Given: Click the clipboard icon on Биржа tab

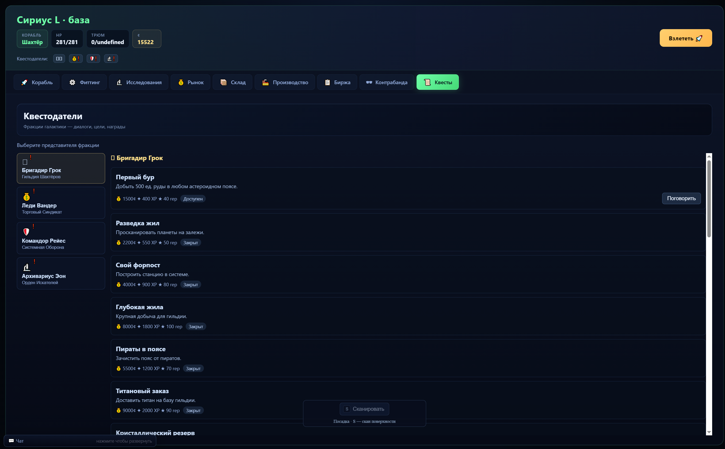Looking at the screenshot, I should 327,82.
